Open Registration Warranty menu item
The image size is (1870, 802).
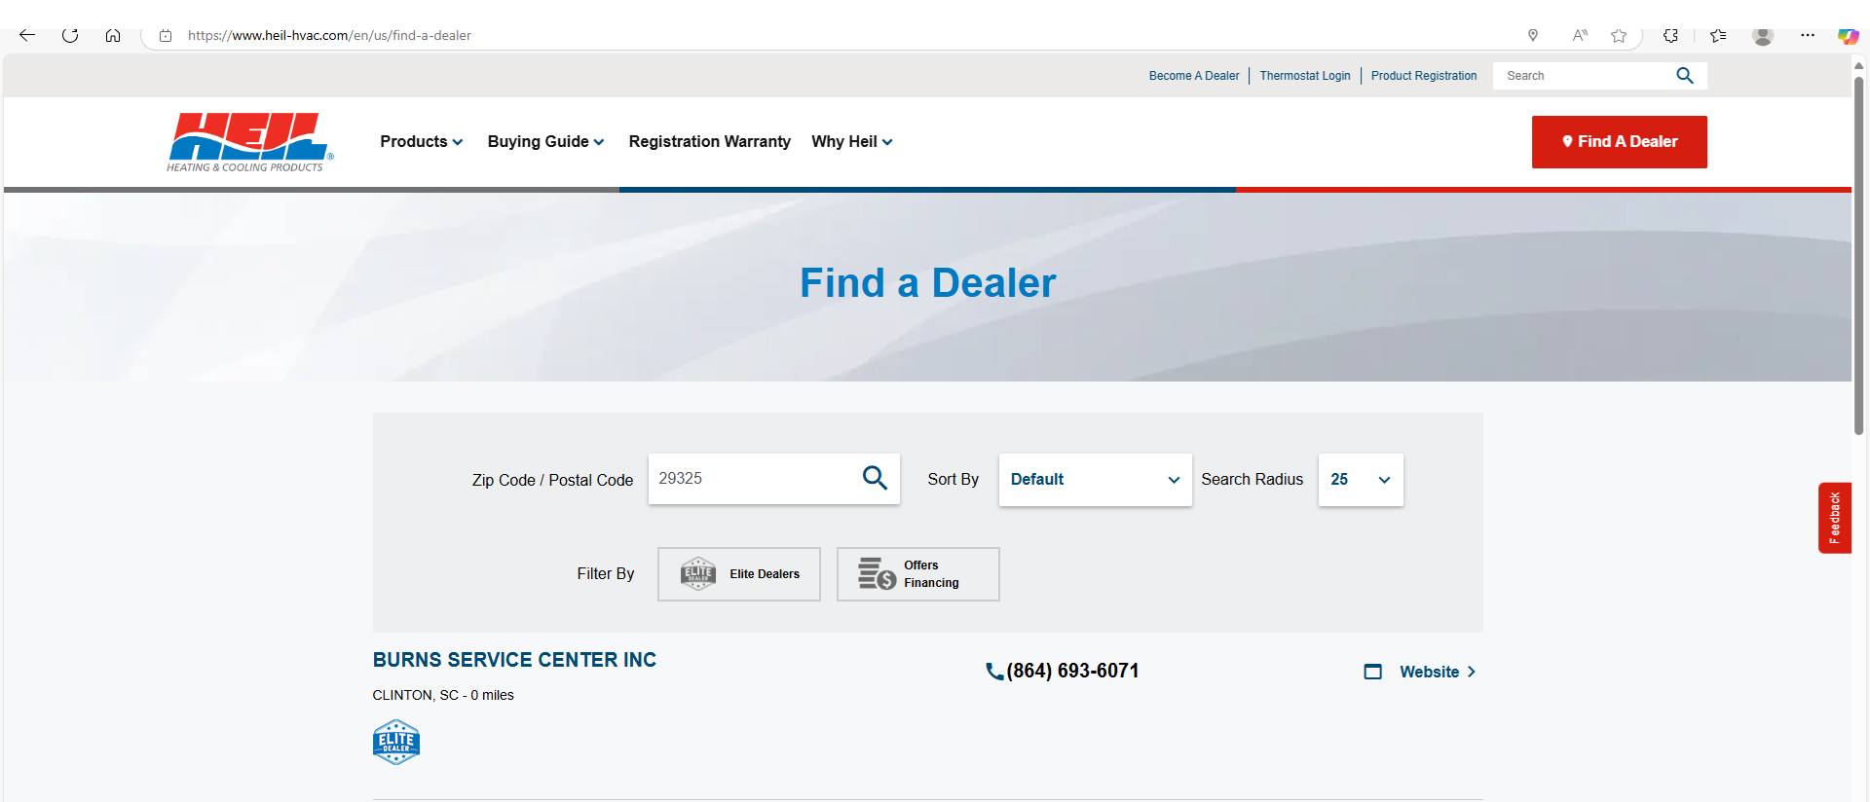[x=710, y=142]
